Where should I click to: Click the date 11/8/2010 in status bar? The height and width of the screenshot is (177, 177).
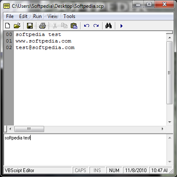[136, 170]
